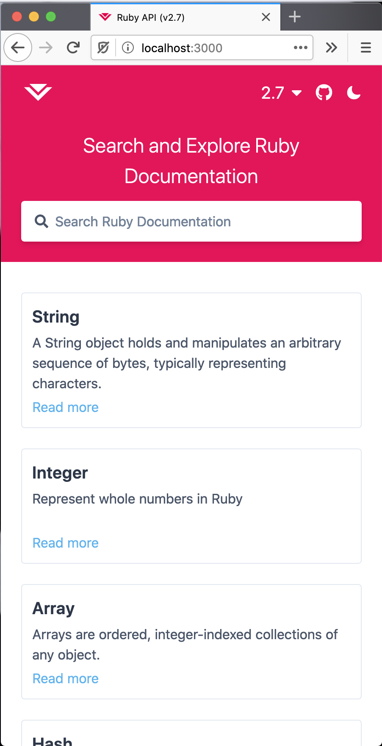Open the Firefox hamburger menu
382x746 pixels.
[366, 47]
